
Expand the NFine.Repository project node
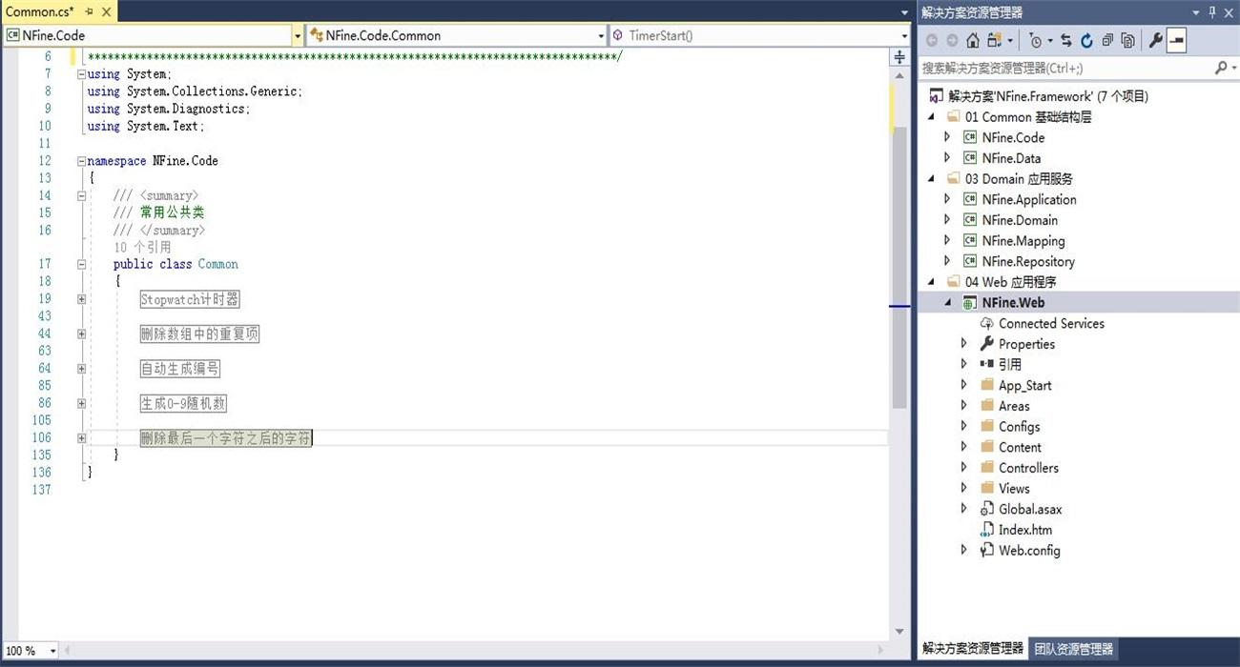click(947, 261)
